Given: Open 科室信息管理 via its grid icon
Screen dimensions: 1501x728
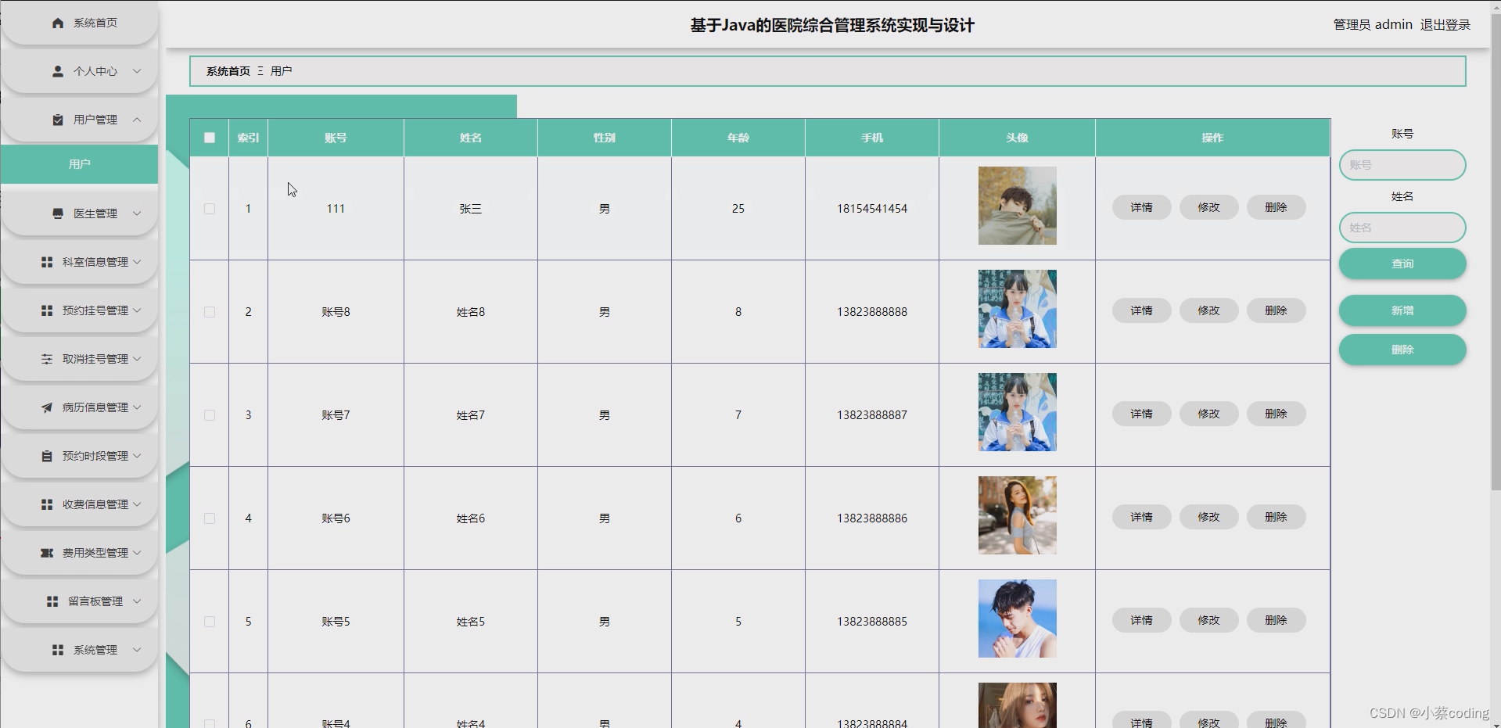Looking at the screenshot, I should tap(45, 261).
